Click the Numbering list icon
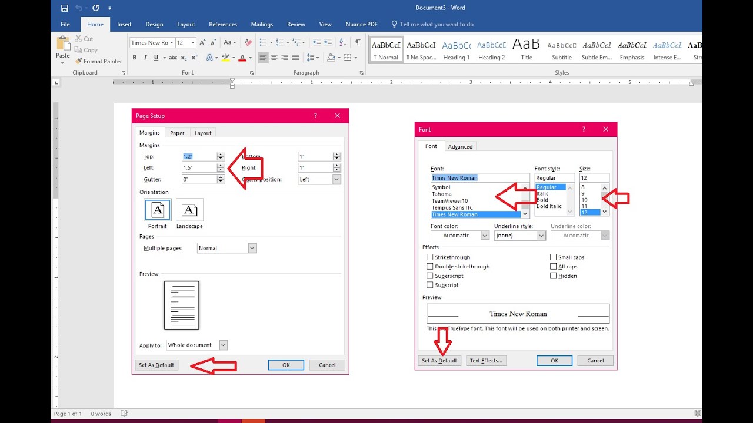This screenshot has height=423, width=753. click(280, 42)
